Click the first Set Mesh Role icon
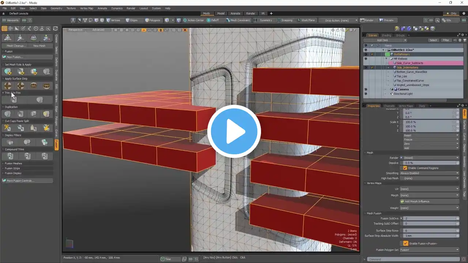The image size is (468, 263). [7, 72]
